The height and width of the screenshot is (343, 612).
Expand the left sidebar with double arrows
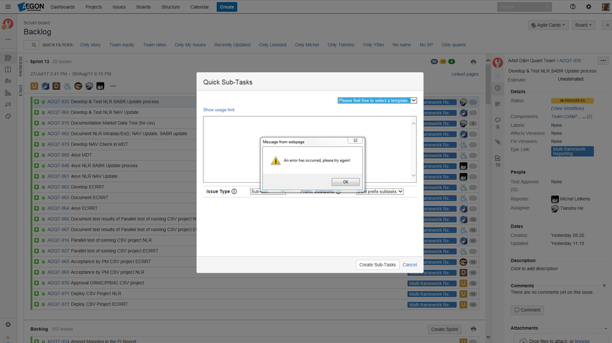point(8,337)
